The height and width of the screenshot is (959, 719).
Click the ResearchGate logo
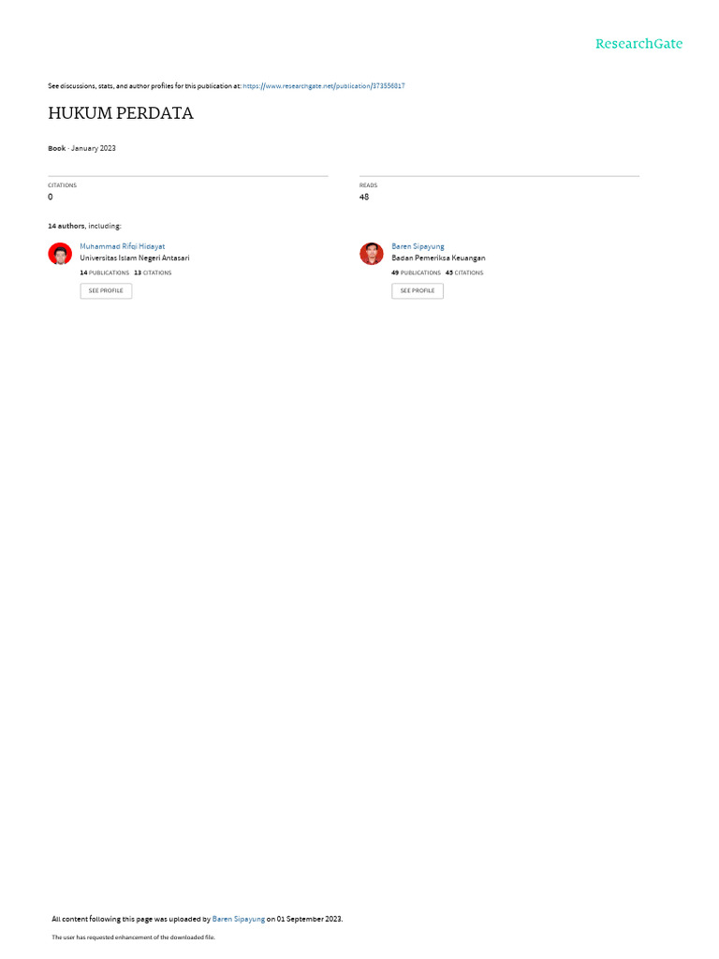[x=638, y=44]
